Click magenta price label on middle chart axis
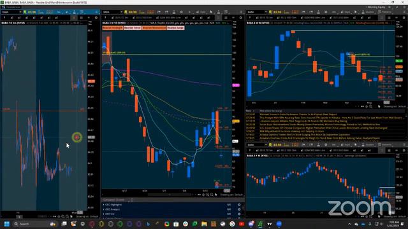The width and height of the screenshot is (408, 229). click(x=236, y=85)
